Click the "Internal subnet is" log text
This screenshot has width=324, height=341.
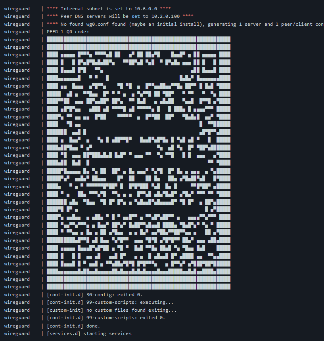point(86,9)
